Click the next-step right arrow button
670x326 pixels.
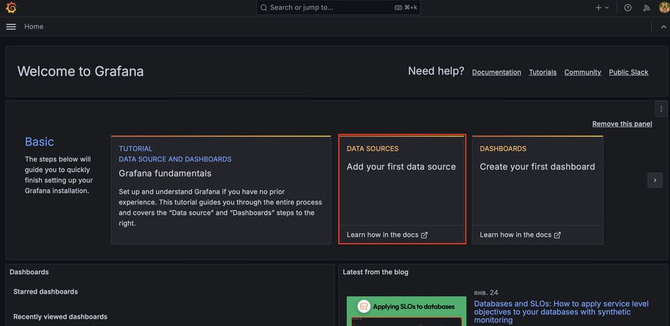(x=655, y=180)
